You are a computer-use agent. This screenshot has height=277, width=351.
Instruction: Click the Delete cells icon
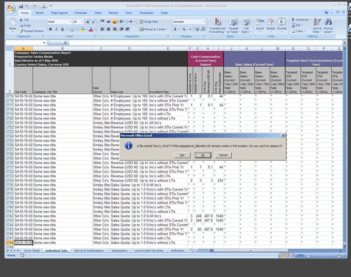click(271, 22)
